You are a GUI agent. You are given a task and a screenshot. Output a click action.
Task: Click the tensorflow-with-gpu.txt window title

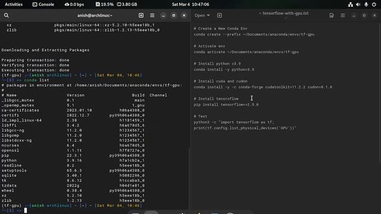click(285, 13)
